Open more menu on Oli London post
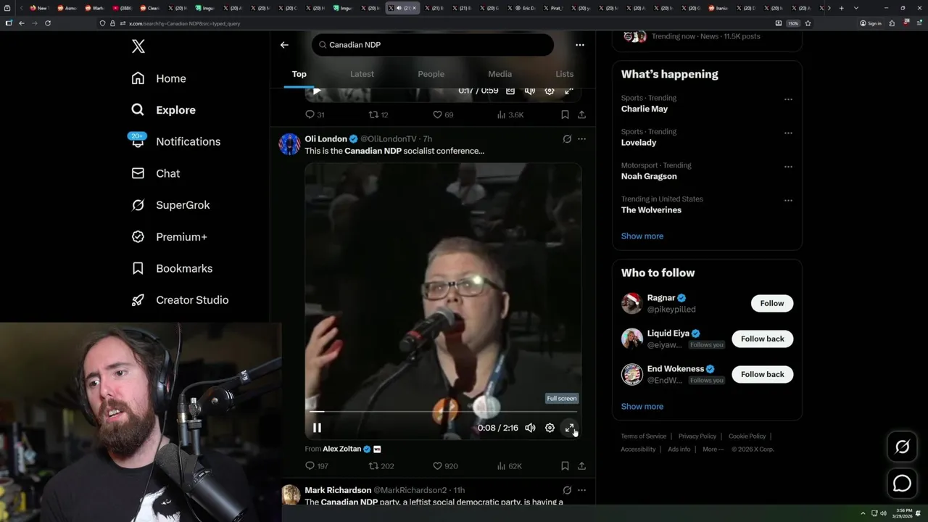 (581, 138)
